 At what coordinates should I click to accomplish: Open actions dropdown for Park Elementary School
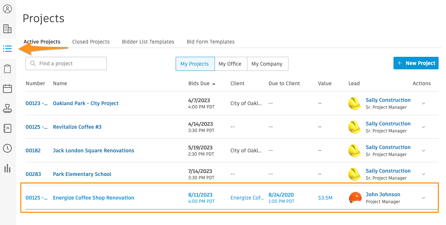coord(423,174)
